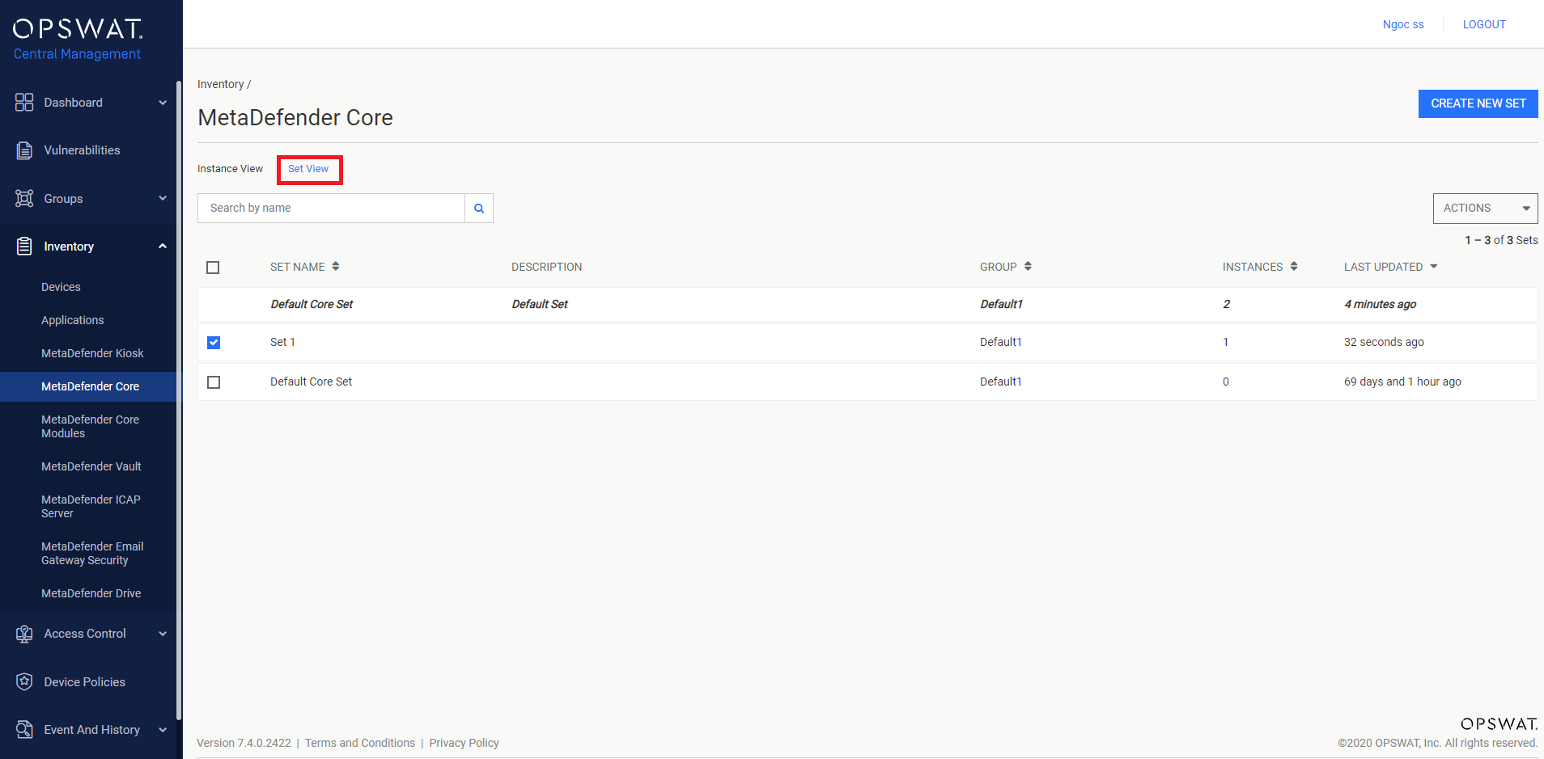Click the '1 – 3 of 3 Sets' counter
This screenshot has width=1544, height=759.
click(x=1501, y=240)
